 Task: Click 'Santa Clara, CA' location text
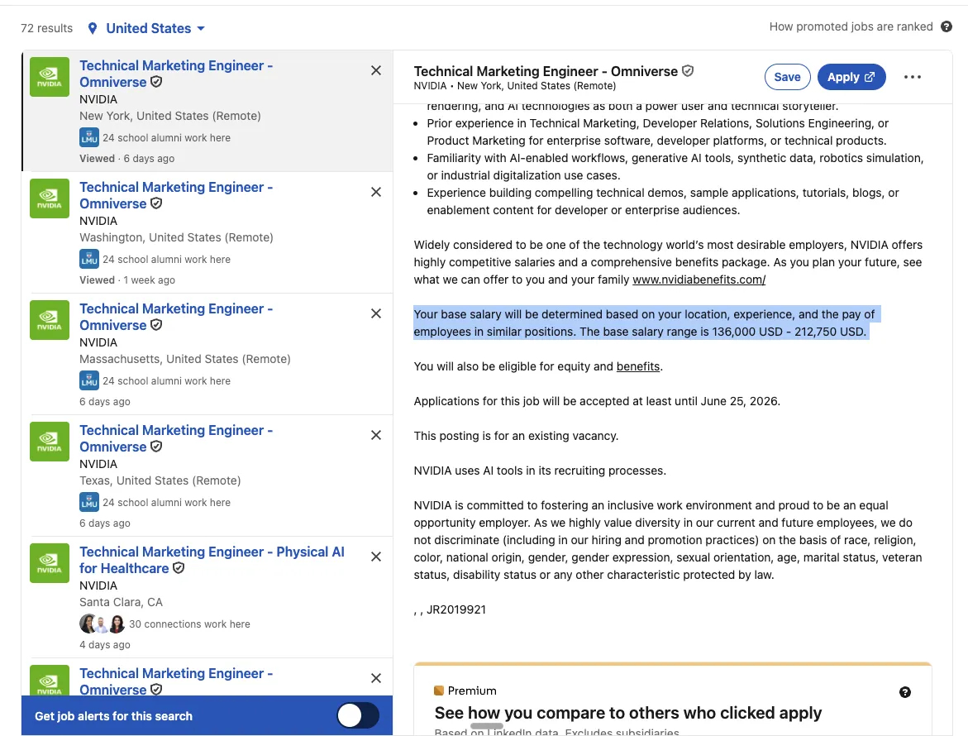coord(121,603)
